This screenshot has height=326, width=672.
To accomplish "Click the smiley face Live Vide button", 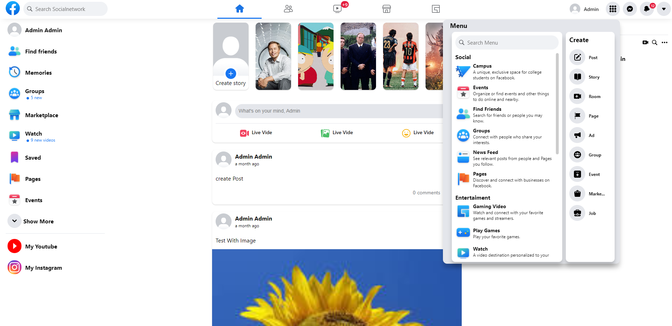I will click(x=418, y=133).
